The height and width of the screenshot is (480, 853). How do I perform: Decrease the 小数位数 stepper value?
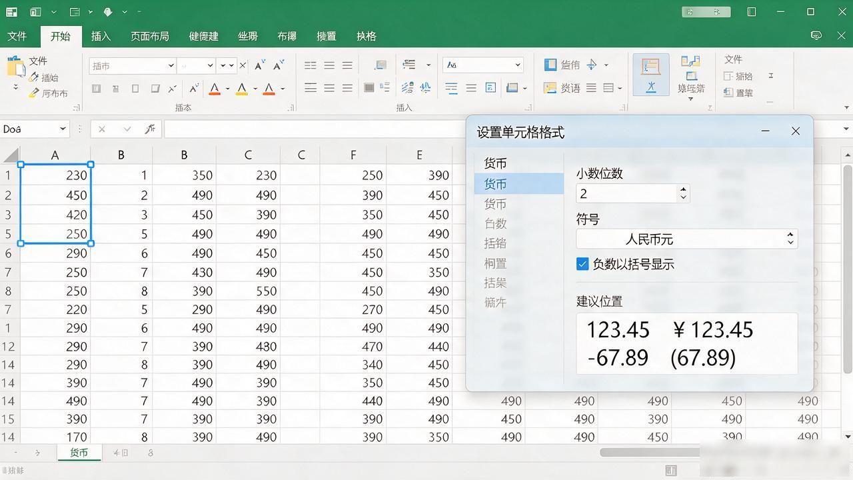tap(683, 197)
